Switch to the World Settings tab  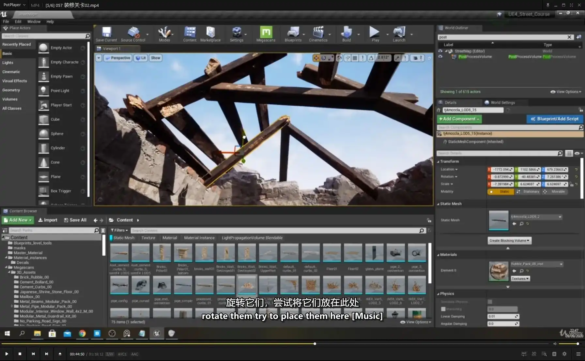coord(502,102)
